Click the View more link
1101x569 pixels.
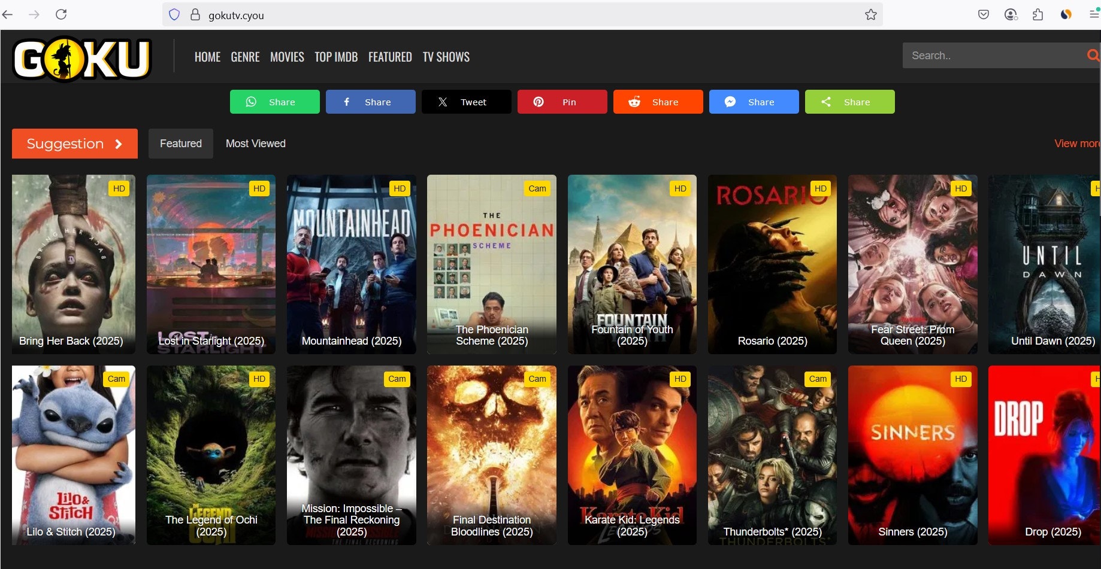tap(1076, 144)
